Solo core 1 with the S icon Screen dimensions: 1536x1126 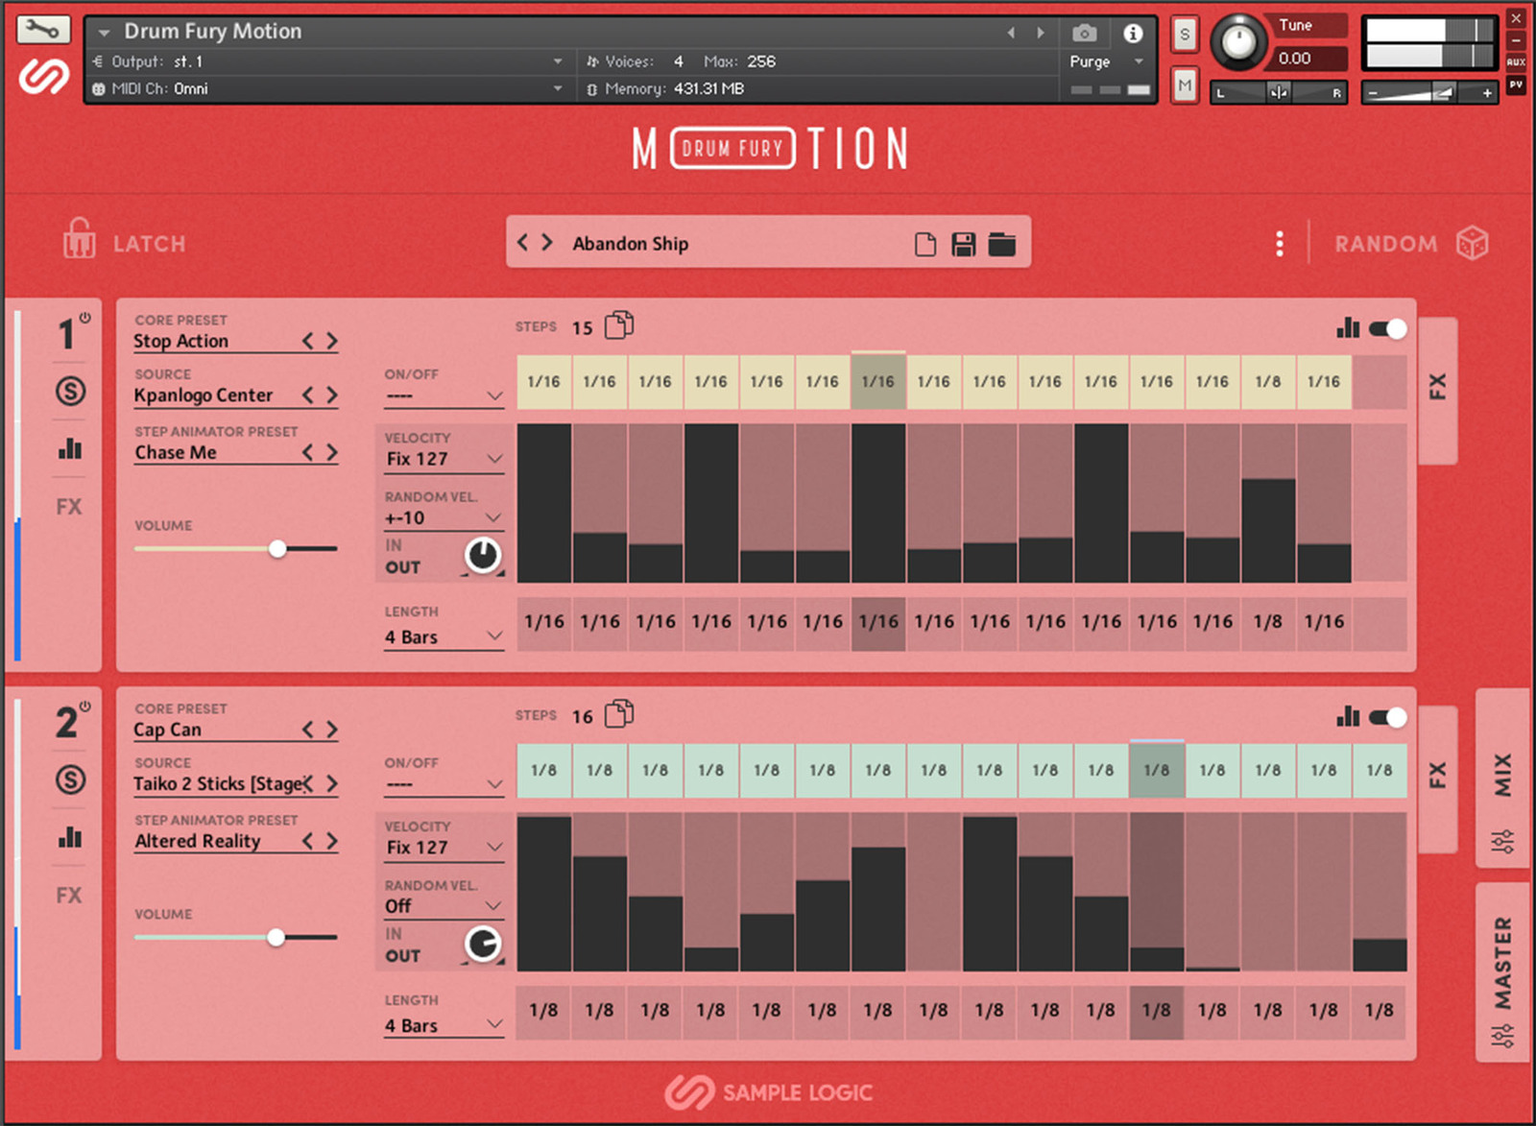point(70,392)
